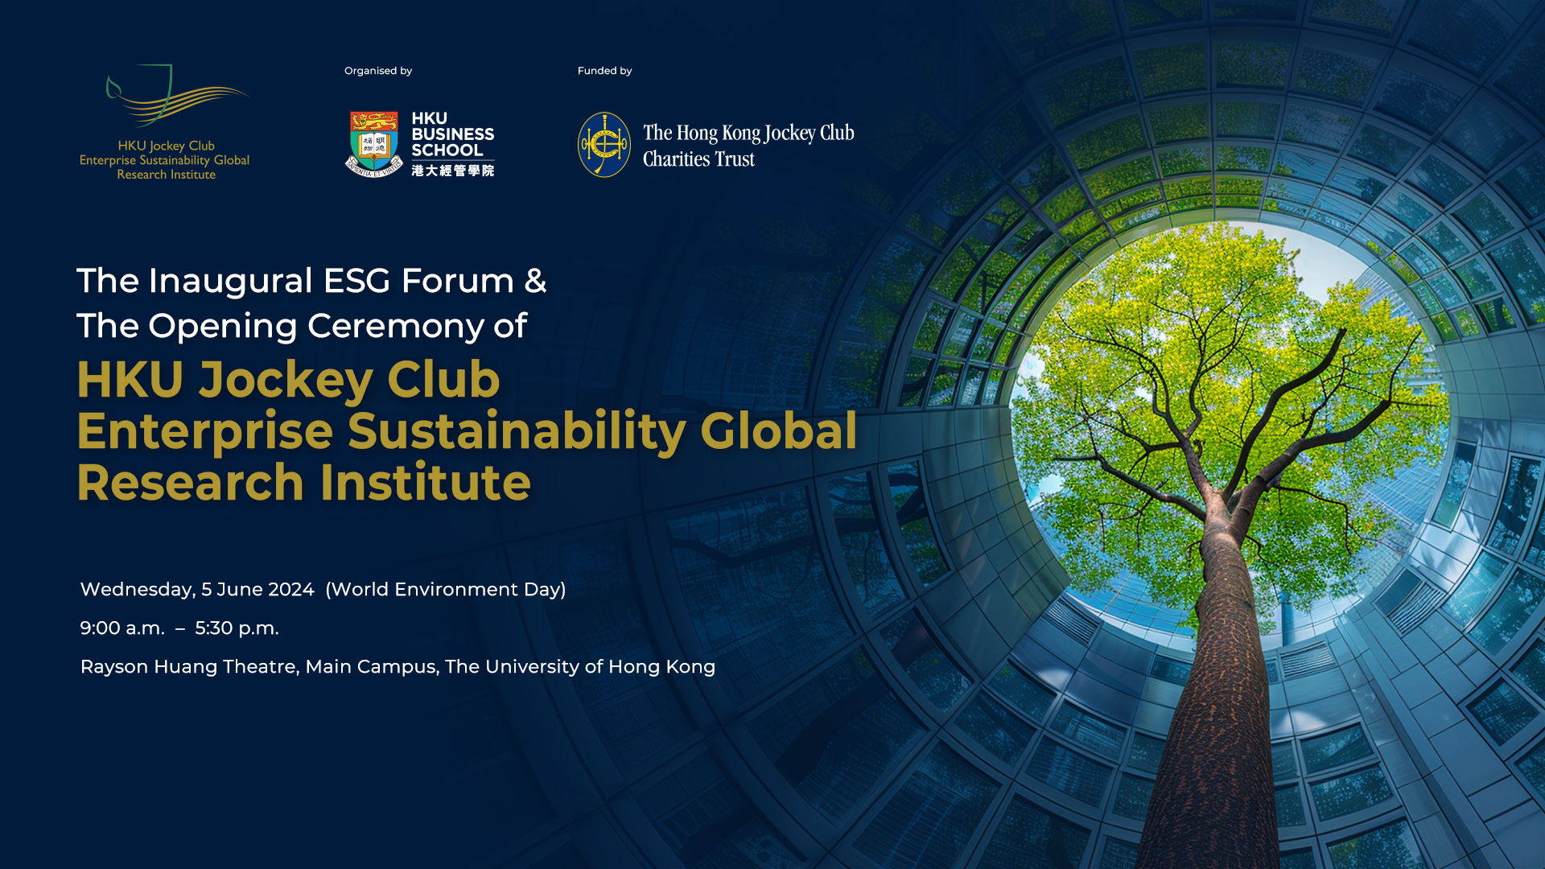Image resolution: width=1545 pixels, height=869 pixels.
Task: Click 'The Inaugural ESG Forum &' heading
Action: 311,281
